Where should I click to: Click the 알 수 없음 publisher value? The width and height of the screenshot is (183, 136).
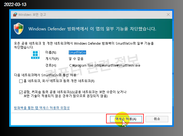click(76, 59)
